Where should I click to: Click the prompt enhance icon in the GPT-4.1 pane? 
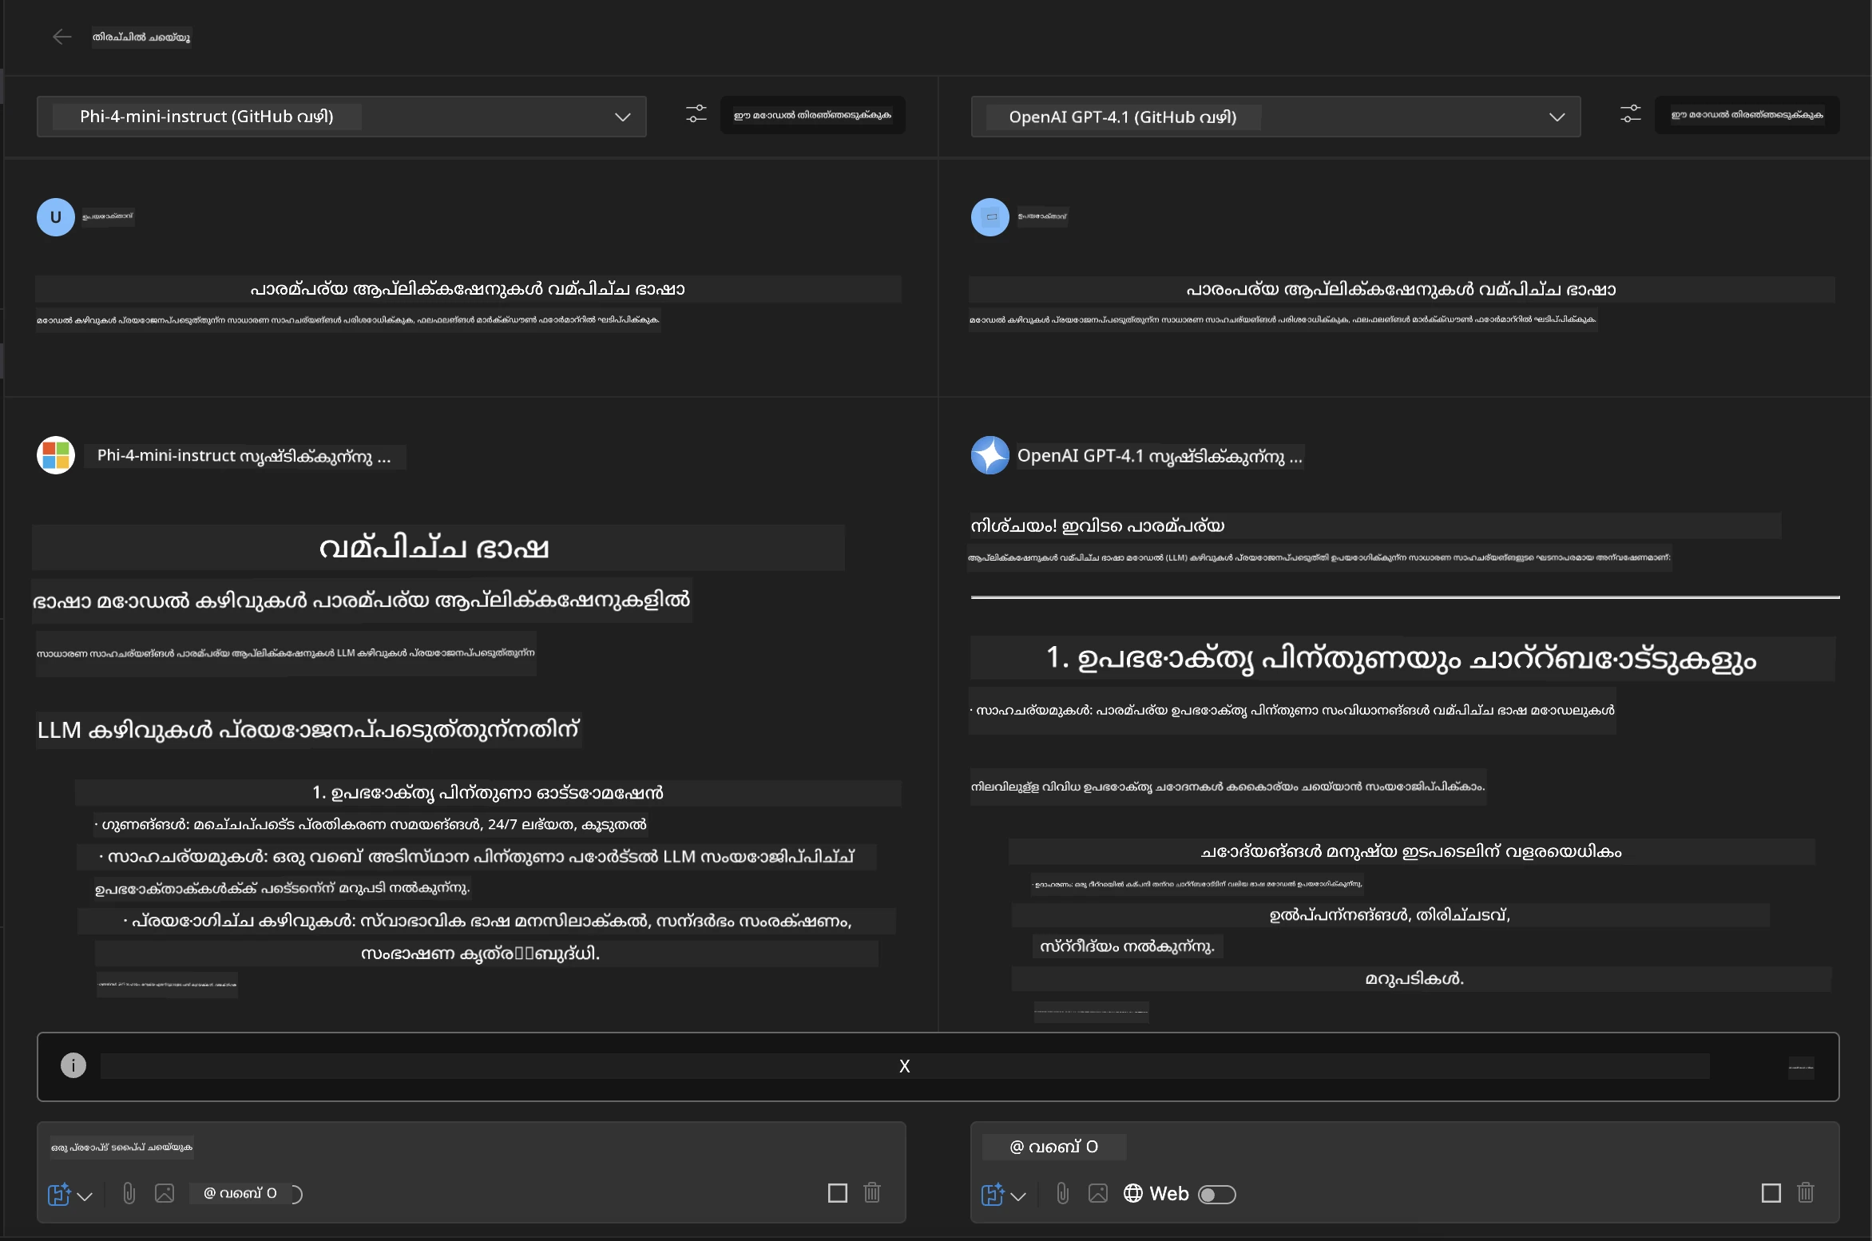[x=993, y=1194]
